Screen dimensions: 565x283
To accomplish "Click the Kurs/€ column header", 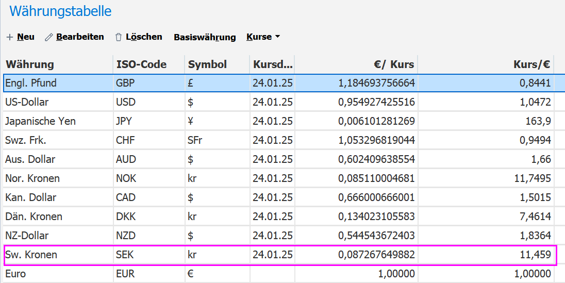I will click(x=531, y=64).
